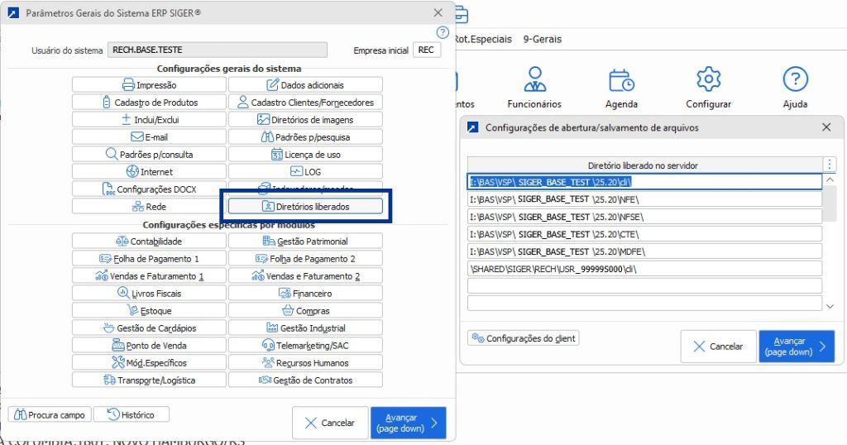Open Diretórios de imagens settings
The height and width of the screenshot is (445, 847).
point(305,119)
